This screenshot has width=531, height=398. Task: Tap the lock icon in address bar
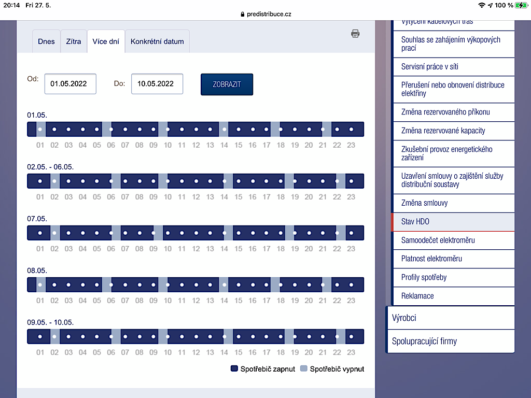tap(242, 15)
